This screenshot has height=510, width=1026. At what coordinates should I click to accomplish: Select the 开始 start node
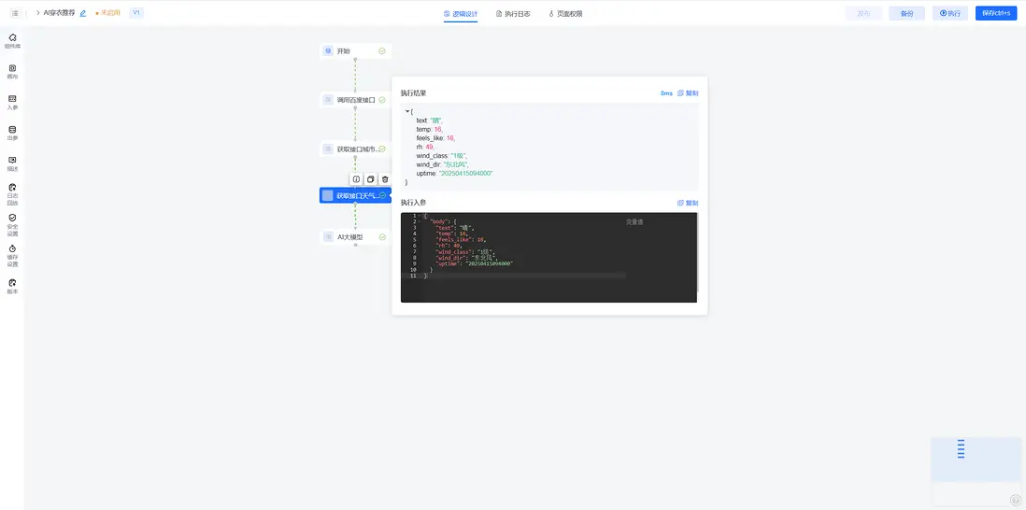[x=355, y=51]
